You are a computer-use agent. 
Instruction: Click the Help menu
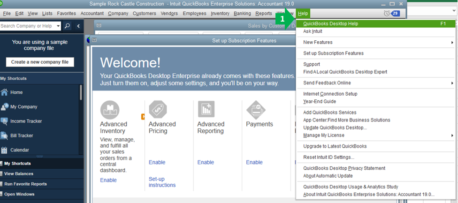point(303,14)
